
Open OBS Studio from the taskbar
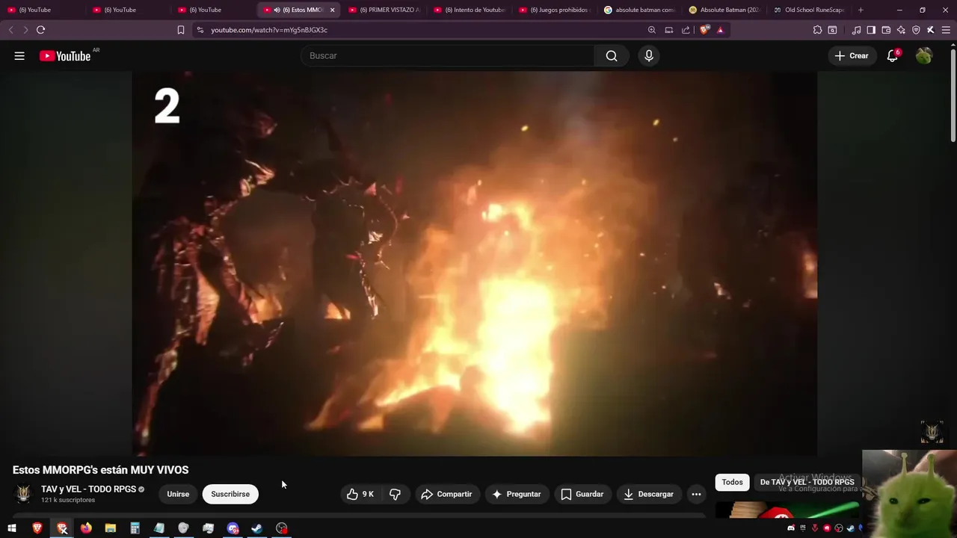[281, 528]
